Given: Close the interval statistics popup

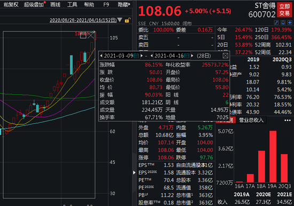Looking at the screenshot, I should tap(226, 56).
